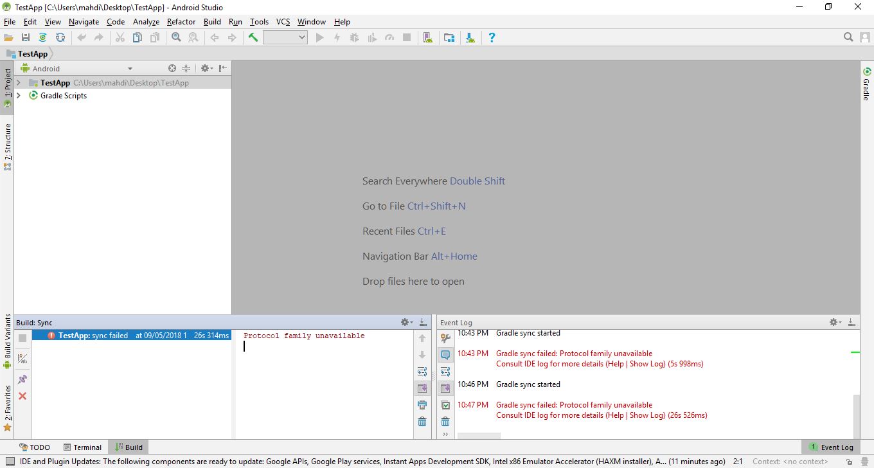Click the Scroll from Source target icon
The width and height of the screenshot is (874, 468).
tap(172, 68)
